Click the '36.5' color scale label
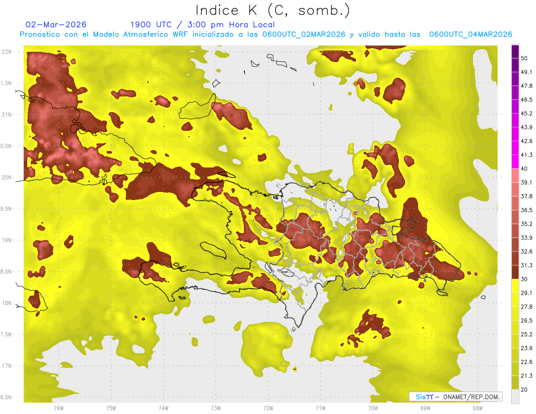The image size is (536, 414). point(527,210)
